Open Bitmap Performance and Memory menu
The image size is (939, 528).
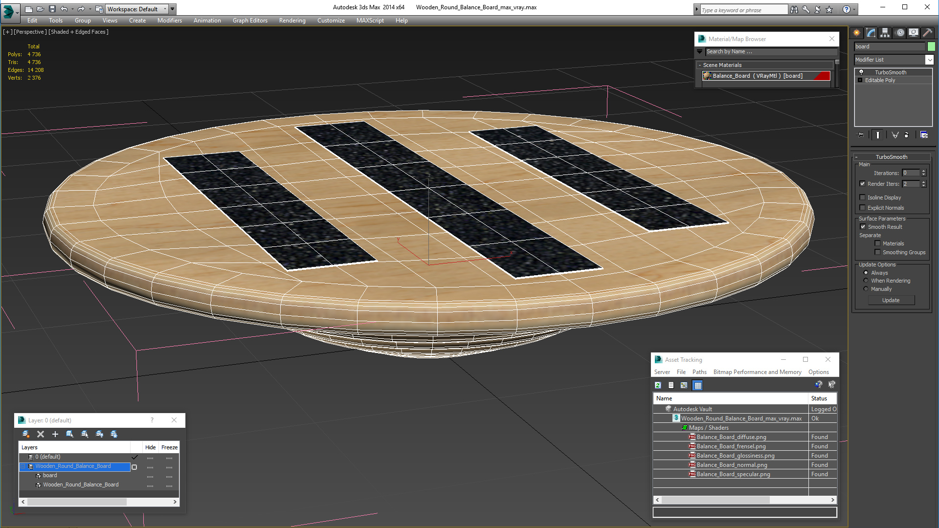click(757, 372)
